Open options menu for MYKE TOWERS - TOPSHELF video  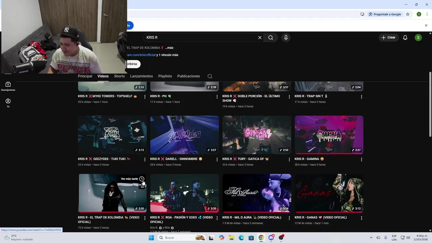coord(145,97)
